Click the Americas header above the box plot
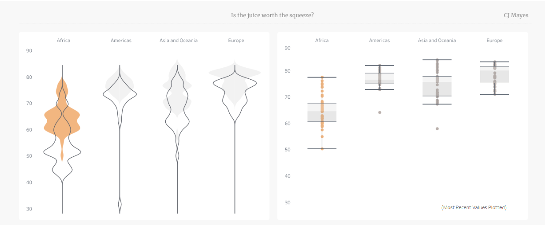The width and height of the screenshot is (545, 225). coord(380,41)
